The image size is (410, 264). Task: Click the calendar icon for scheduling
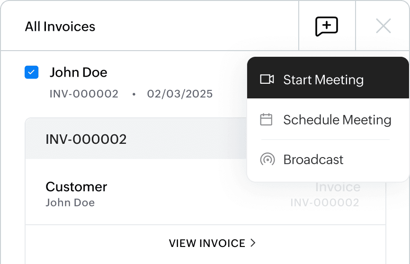pos(267,120)
